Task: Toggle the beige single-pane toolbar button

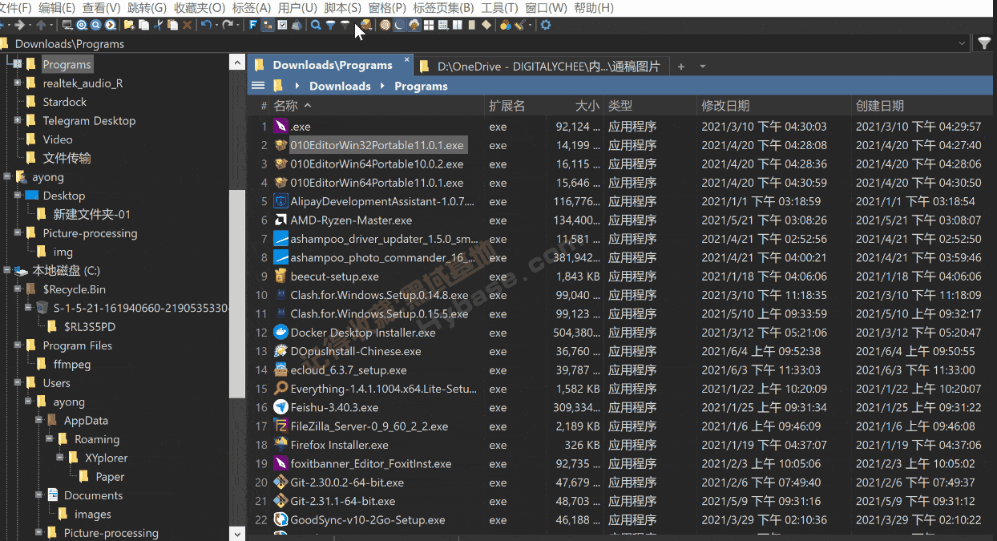Action: (472, 25)
